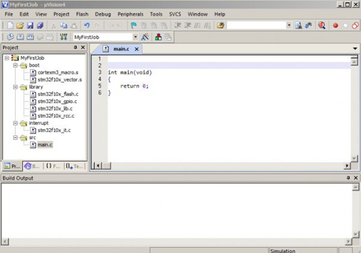Image resolution: width=361 pixels, height=253 pixels.
Task: Click the editor horizontal scrollbar right arrow
Action: click(347, 165)
